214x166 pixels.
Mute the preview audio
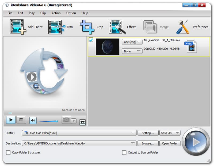(x=33, y=120)
